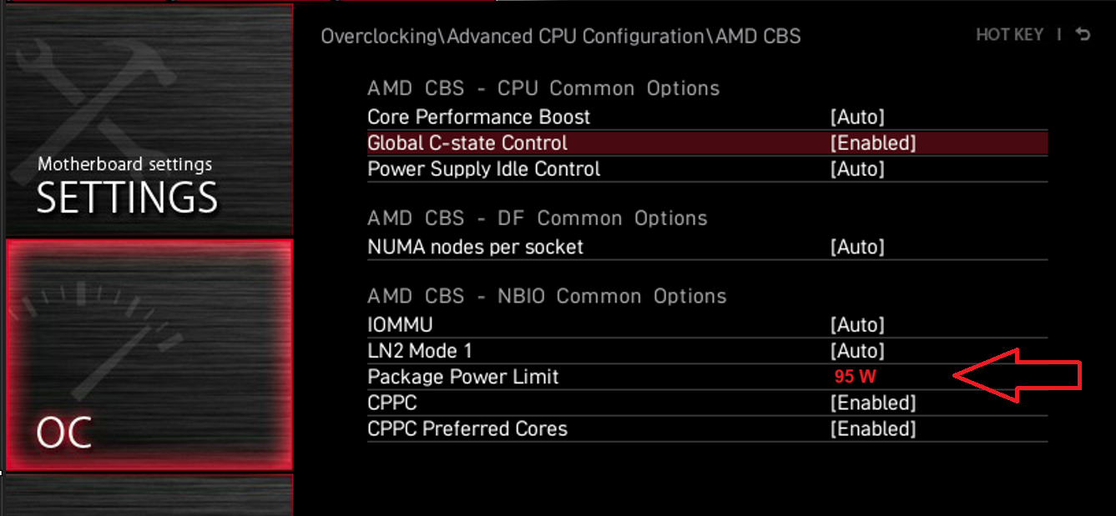The height and width of the screenshot is (516, 1116).
Task: Open the LN2 Mode 1 dropdown
Action: 856,351
